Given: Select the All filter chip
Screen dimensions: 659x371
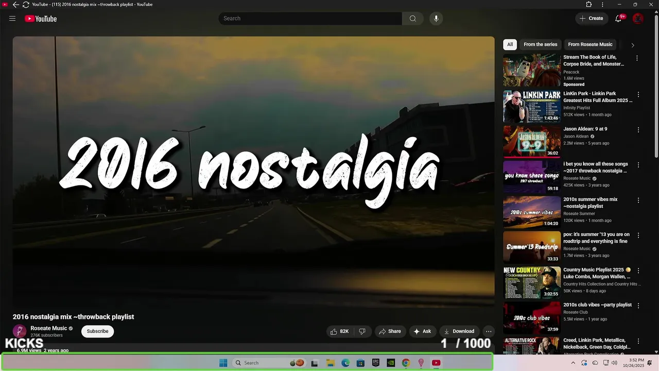Looking at the screenshot, I should [x=510, y=44].
